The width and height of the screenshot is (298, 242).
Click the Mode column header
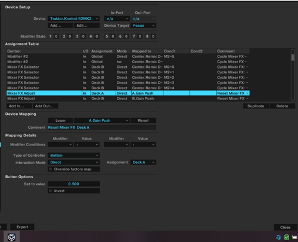coord(123,51)
